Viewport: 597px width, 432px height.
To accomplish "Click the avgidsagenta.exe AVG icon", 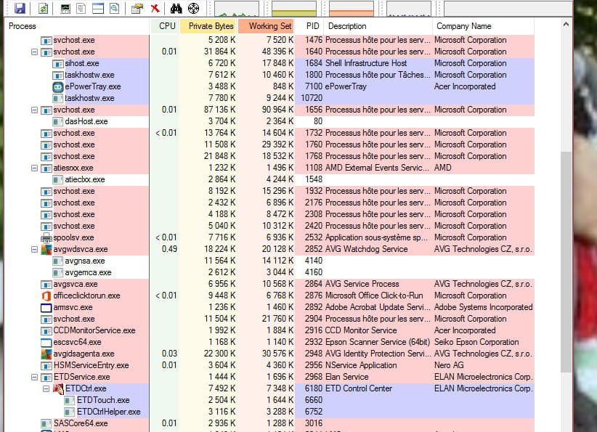I will (46, 354).
